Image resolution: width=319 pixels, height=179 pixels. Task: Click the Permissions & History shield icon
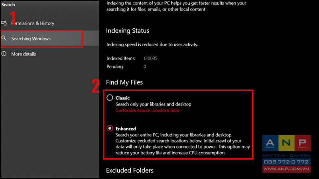point(4,23)
